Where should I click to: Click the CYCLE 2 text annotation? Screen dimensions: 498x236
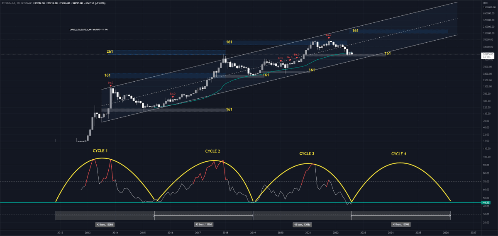[x=212, y=151]
